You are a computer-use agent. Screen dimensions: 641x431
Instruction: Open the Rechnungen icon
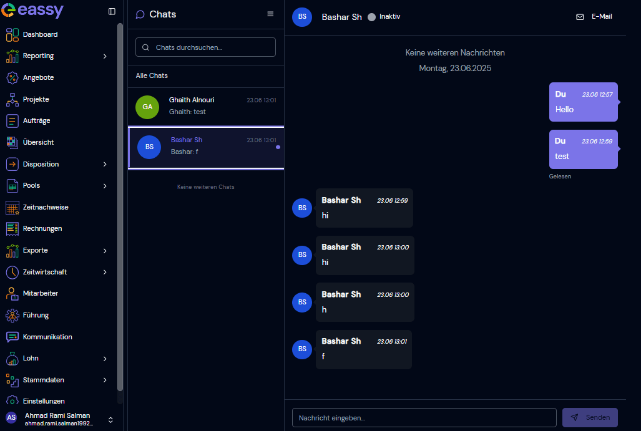pyautogui.click(x=12, y=229)
